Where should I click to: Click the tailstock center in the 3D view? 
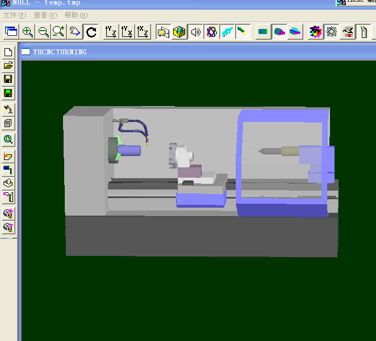point(270,151)
